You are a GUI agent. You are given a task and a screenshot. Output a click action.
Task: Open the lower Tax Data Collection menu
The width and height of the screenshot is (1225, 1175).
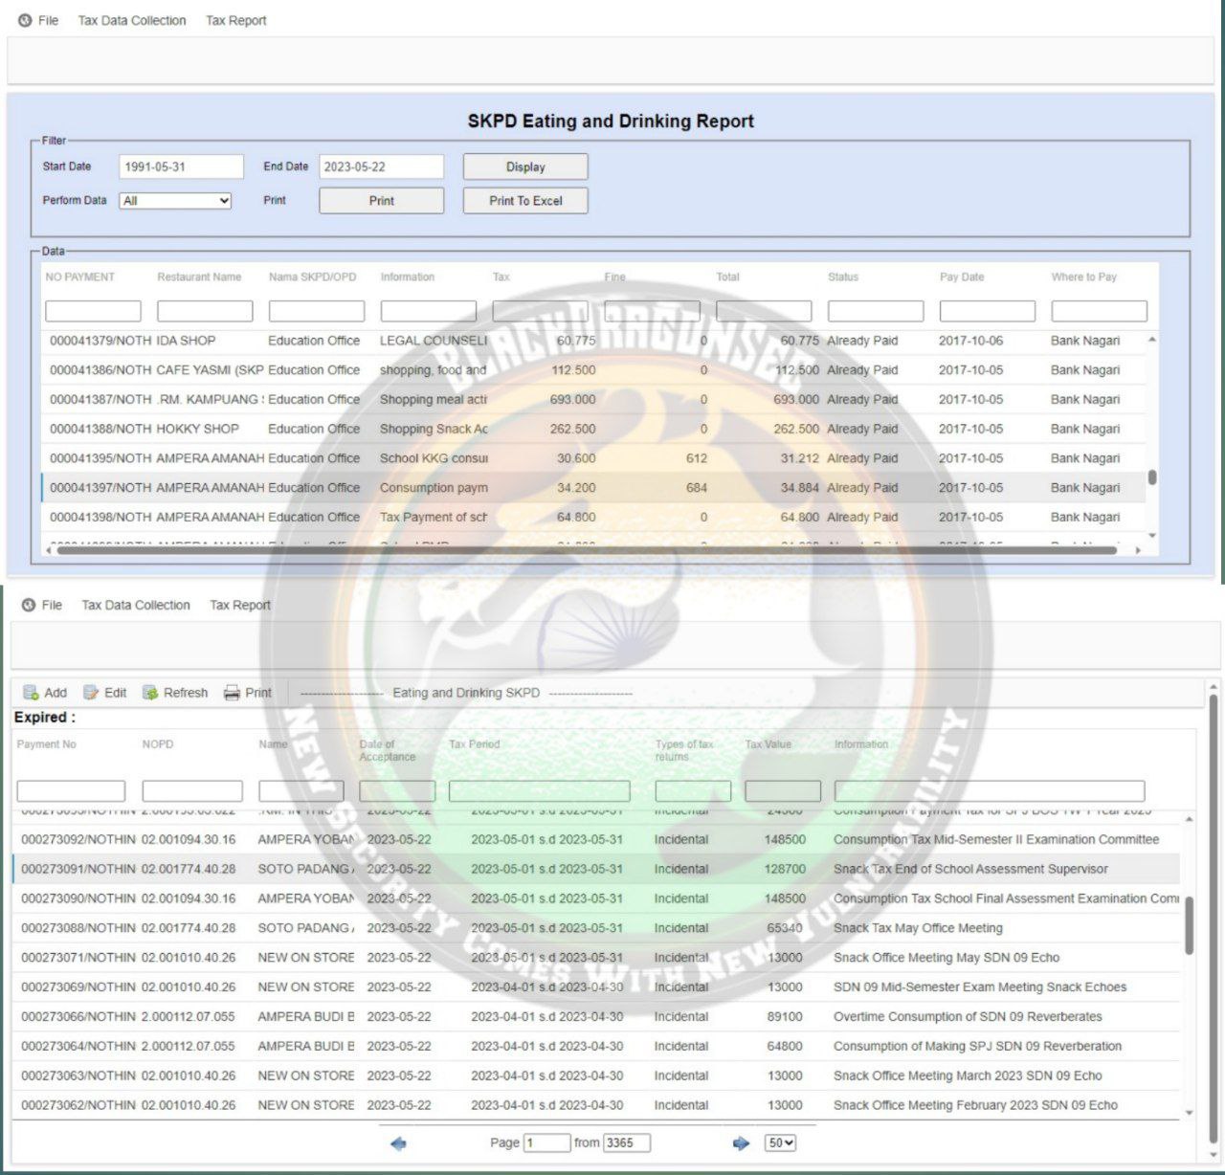tap(136, 605)
